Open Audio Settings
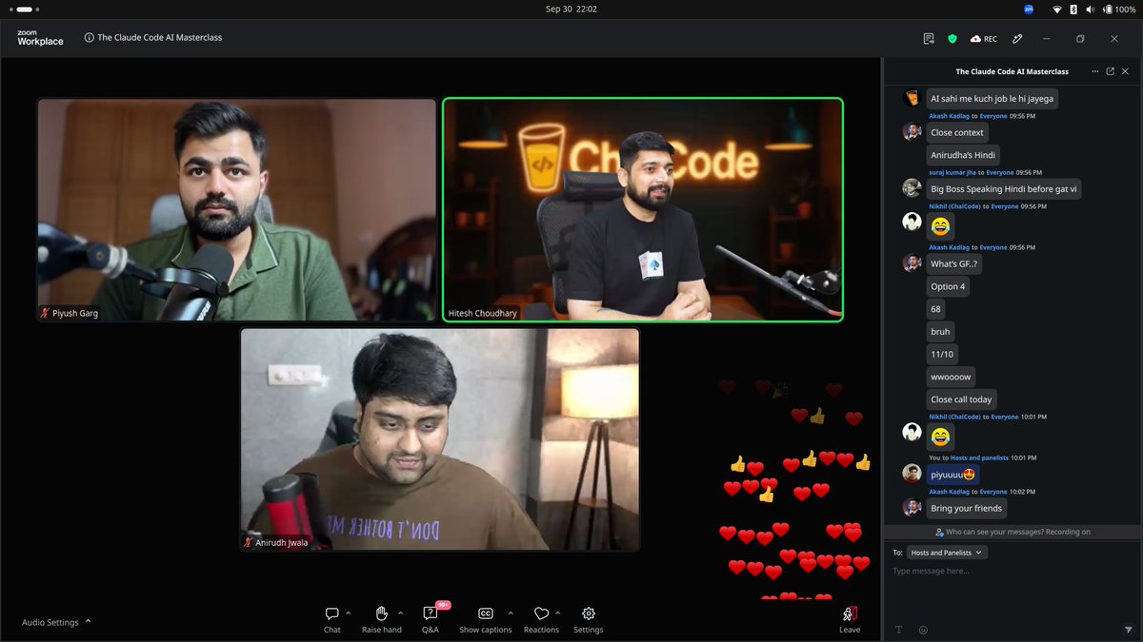This screenshot has width=1143, height=642. coord(50,622)
